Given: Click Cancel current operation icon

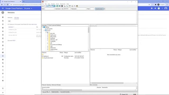Looking at the screenshot, I should point(62,6).
